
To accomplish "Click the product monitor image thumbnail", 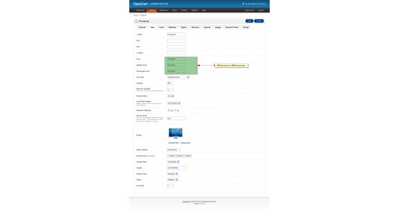I will [175, 133].
